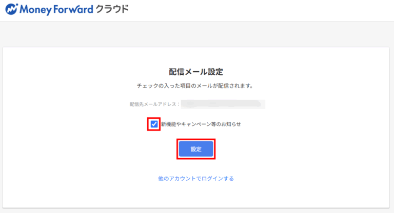Click the gray margin left of the card
394x213 pixels.
point(1,128)
